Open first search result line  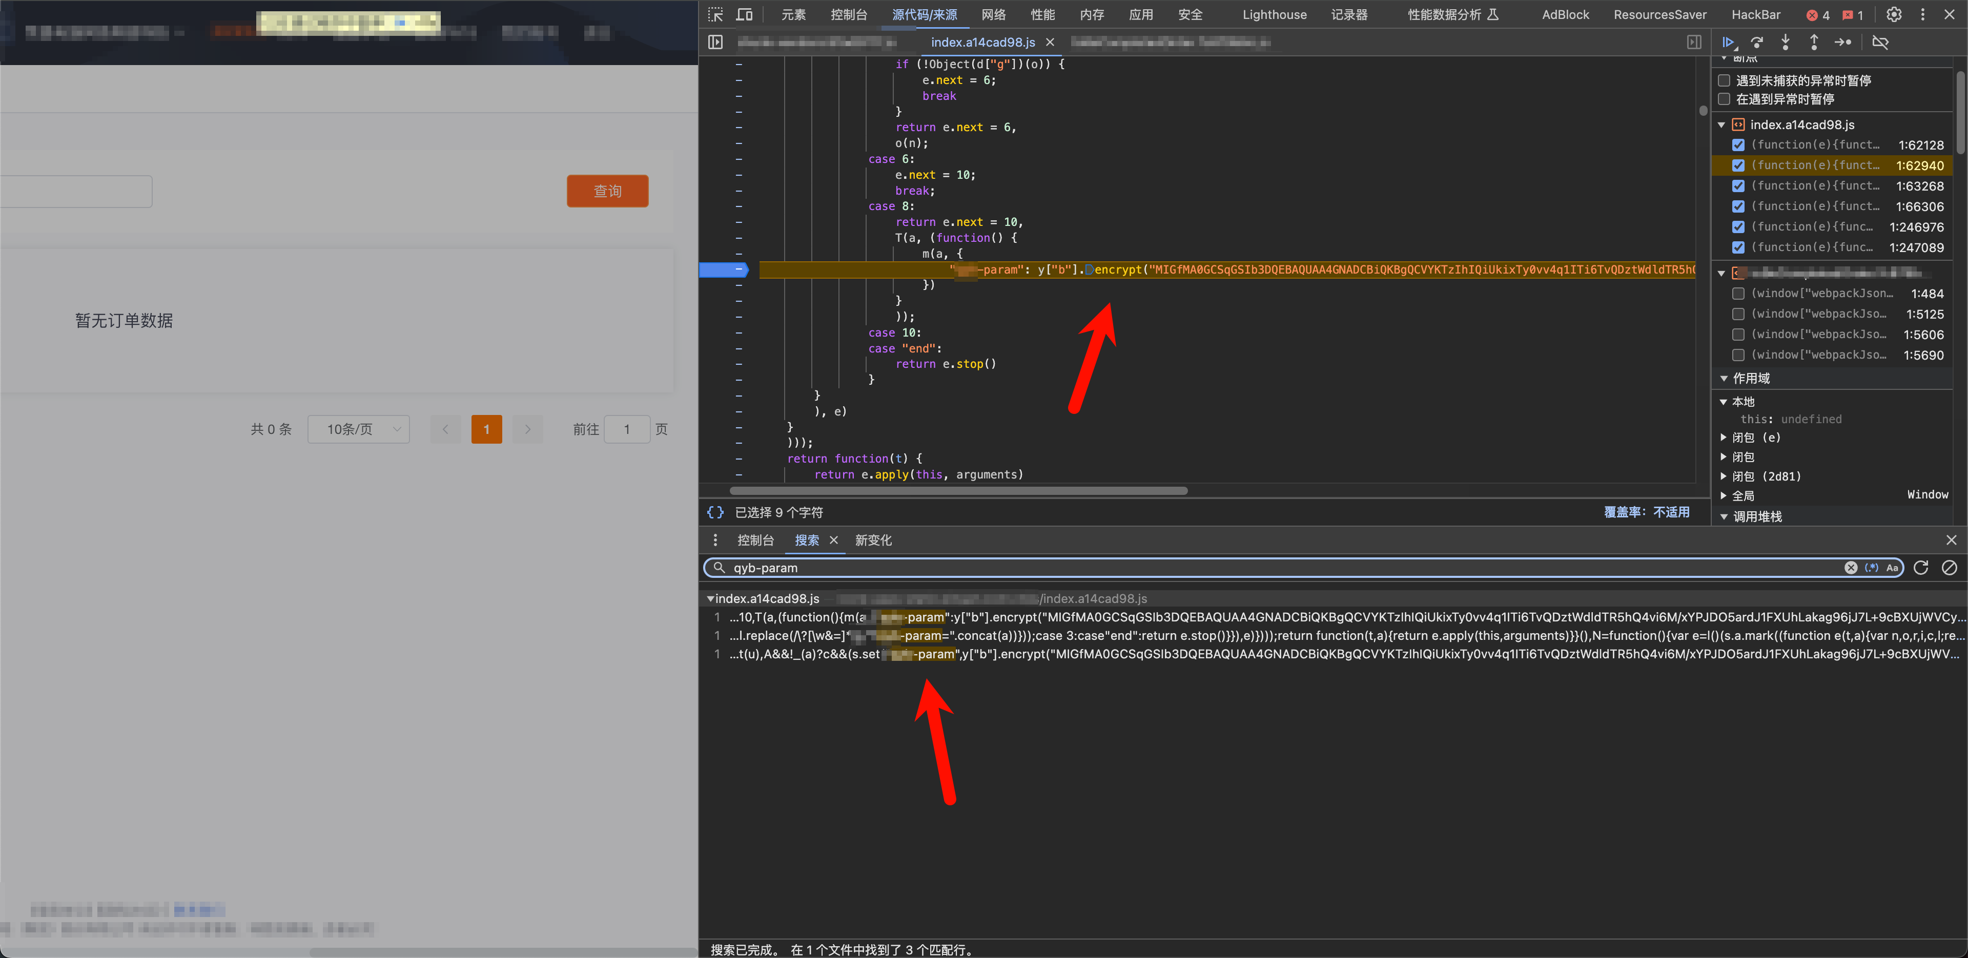pos(1332,617)
